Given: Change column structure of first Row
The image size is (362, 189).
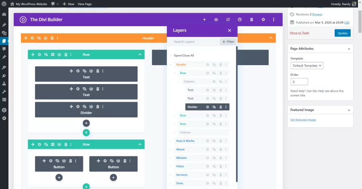Looking at the screenshot, I should 53,55.
